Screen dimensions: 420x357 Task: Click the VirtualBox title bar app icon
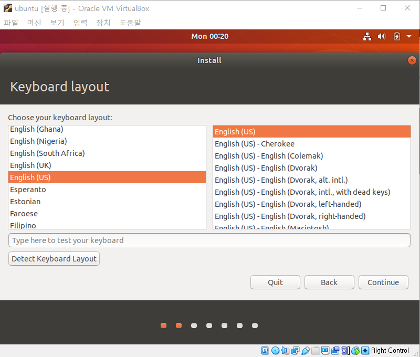click(x=8, y=8)
